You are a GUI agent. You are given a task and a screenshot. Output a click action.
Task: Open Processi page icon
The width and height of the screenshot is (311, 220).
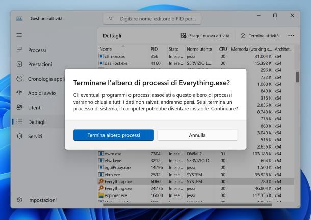click(x=19, y=50)
